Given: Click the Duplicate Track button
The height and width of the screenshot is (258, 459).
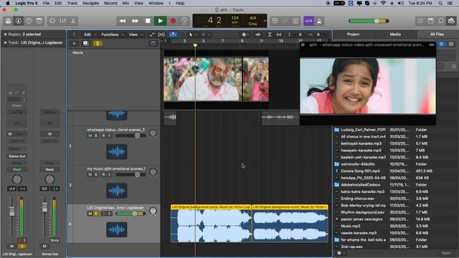Looking at the screenshot, I should (85, 43).
